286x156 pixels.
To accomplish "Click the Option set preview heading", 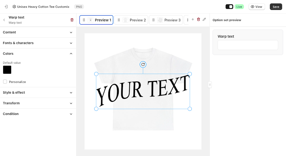I will (227, 20).
